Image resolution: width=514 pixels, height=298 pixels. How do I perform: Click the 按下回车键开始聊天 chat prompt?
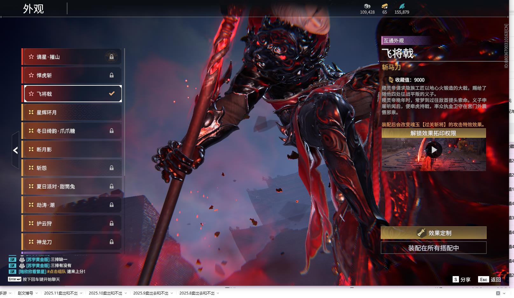(x=41, y=280)
